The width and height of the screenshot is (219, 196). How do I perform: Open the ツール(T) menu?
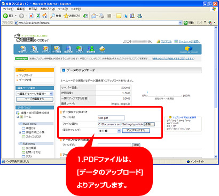63,9
